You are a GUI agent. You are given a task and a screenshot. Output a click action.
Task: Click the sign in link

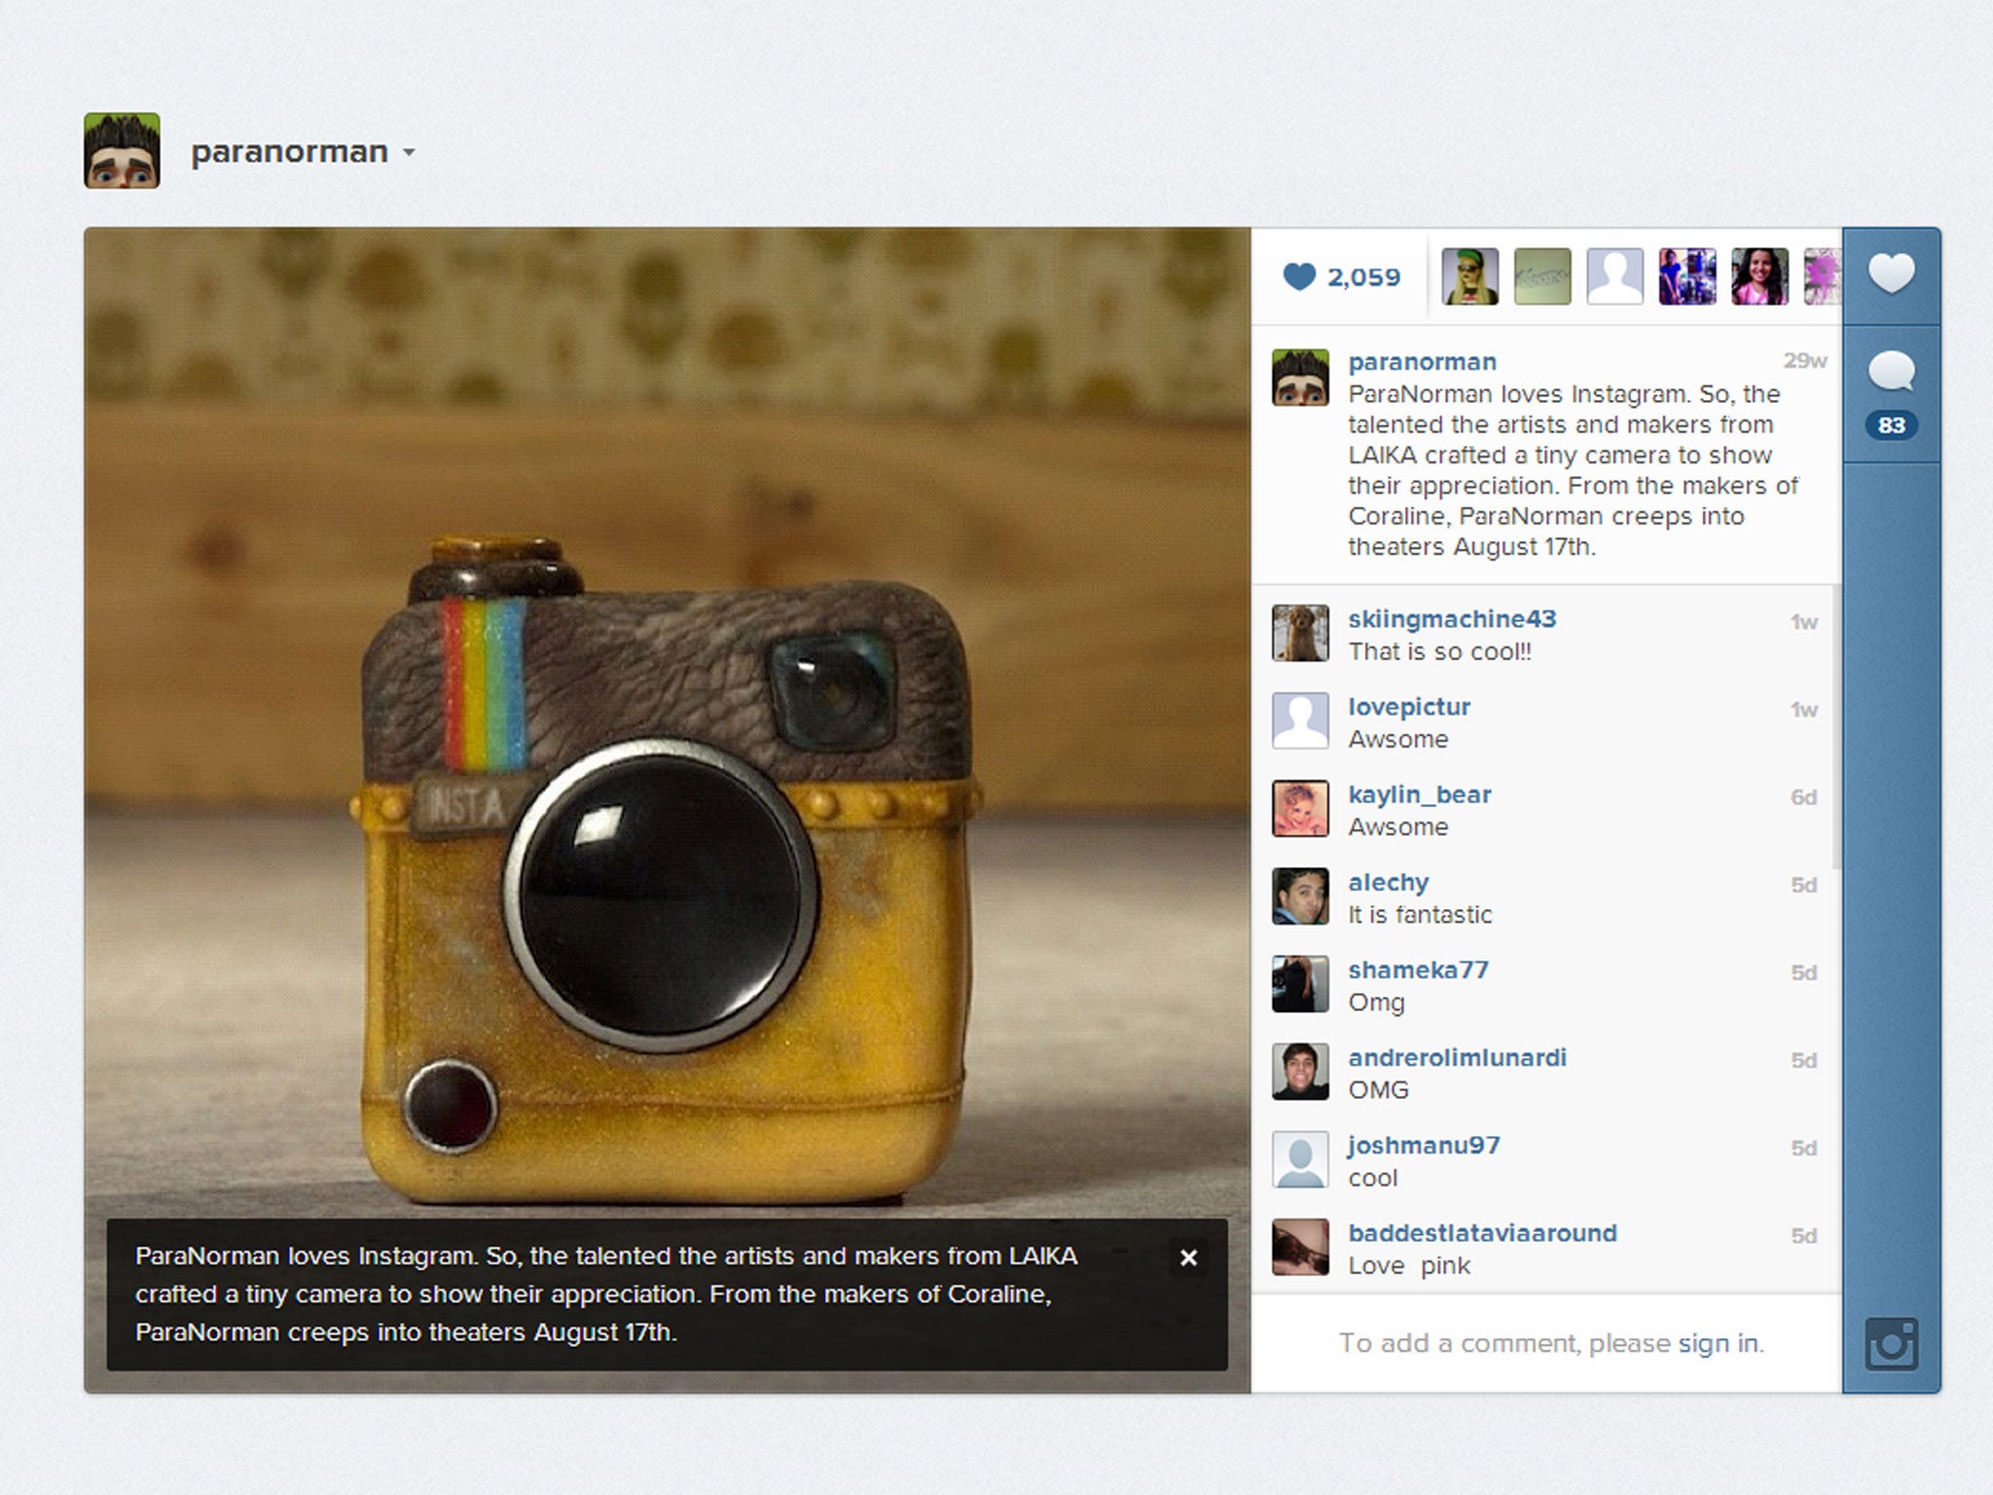pos(1719,1343)
